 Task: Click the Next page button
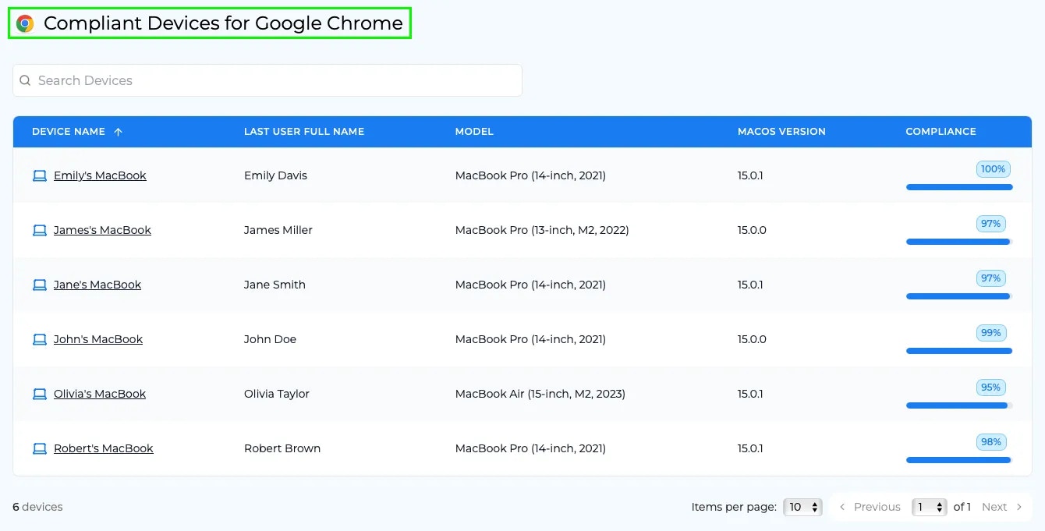tap(1002, 507)
